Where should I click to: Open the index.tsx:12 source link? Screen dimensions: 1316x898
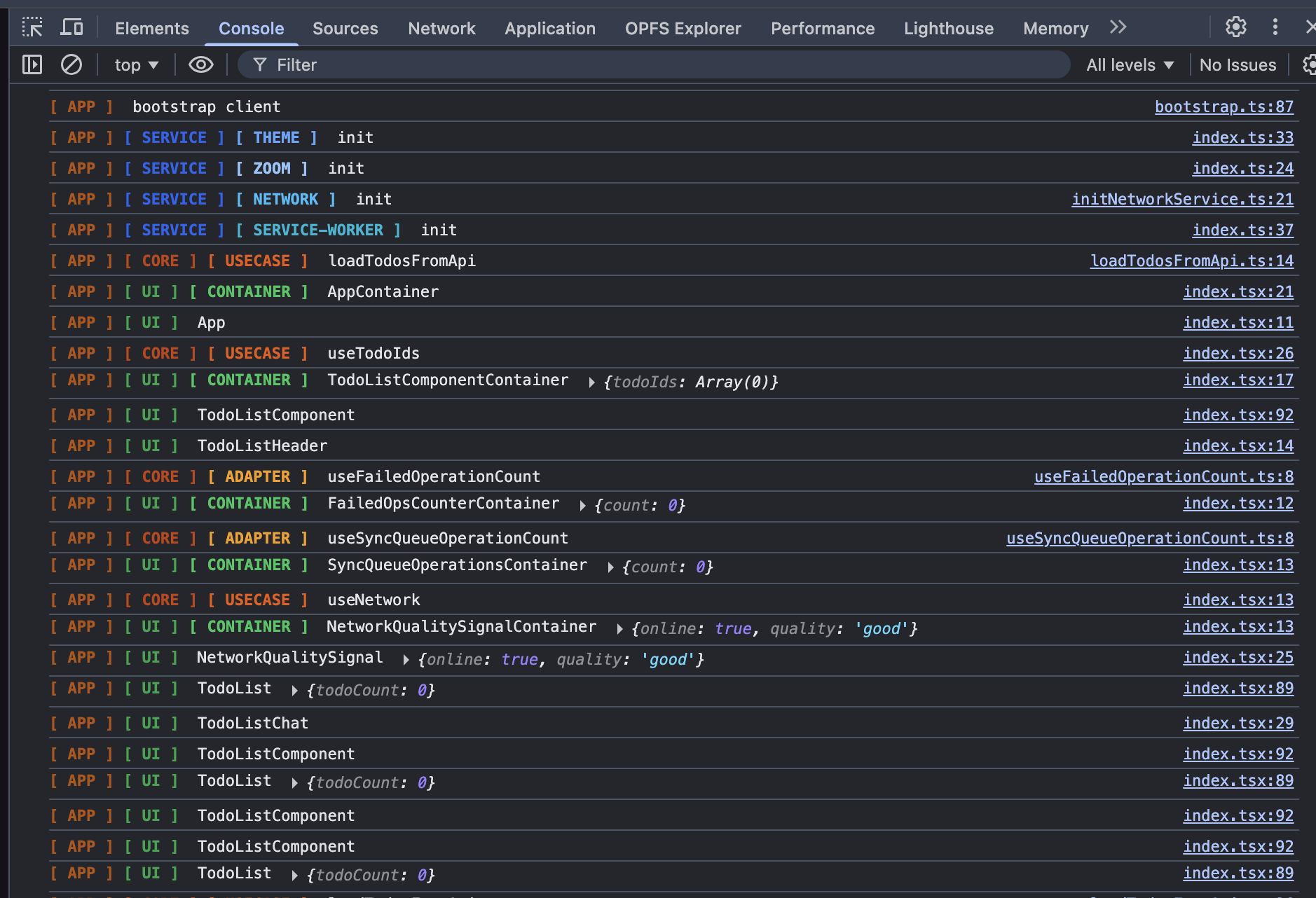[1238, 503]
